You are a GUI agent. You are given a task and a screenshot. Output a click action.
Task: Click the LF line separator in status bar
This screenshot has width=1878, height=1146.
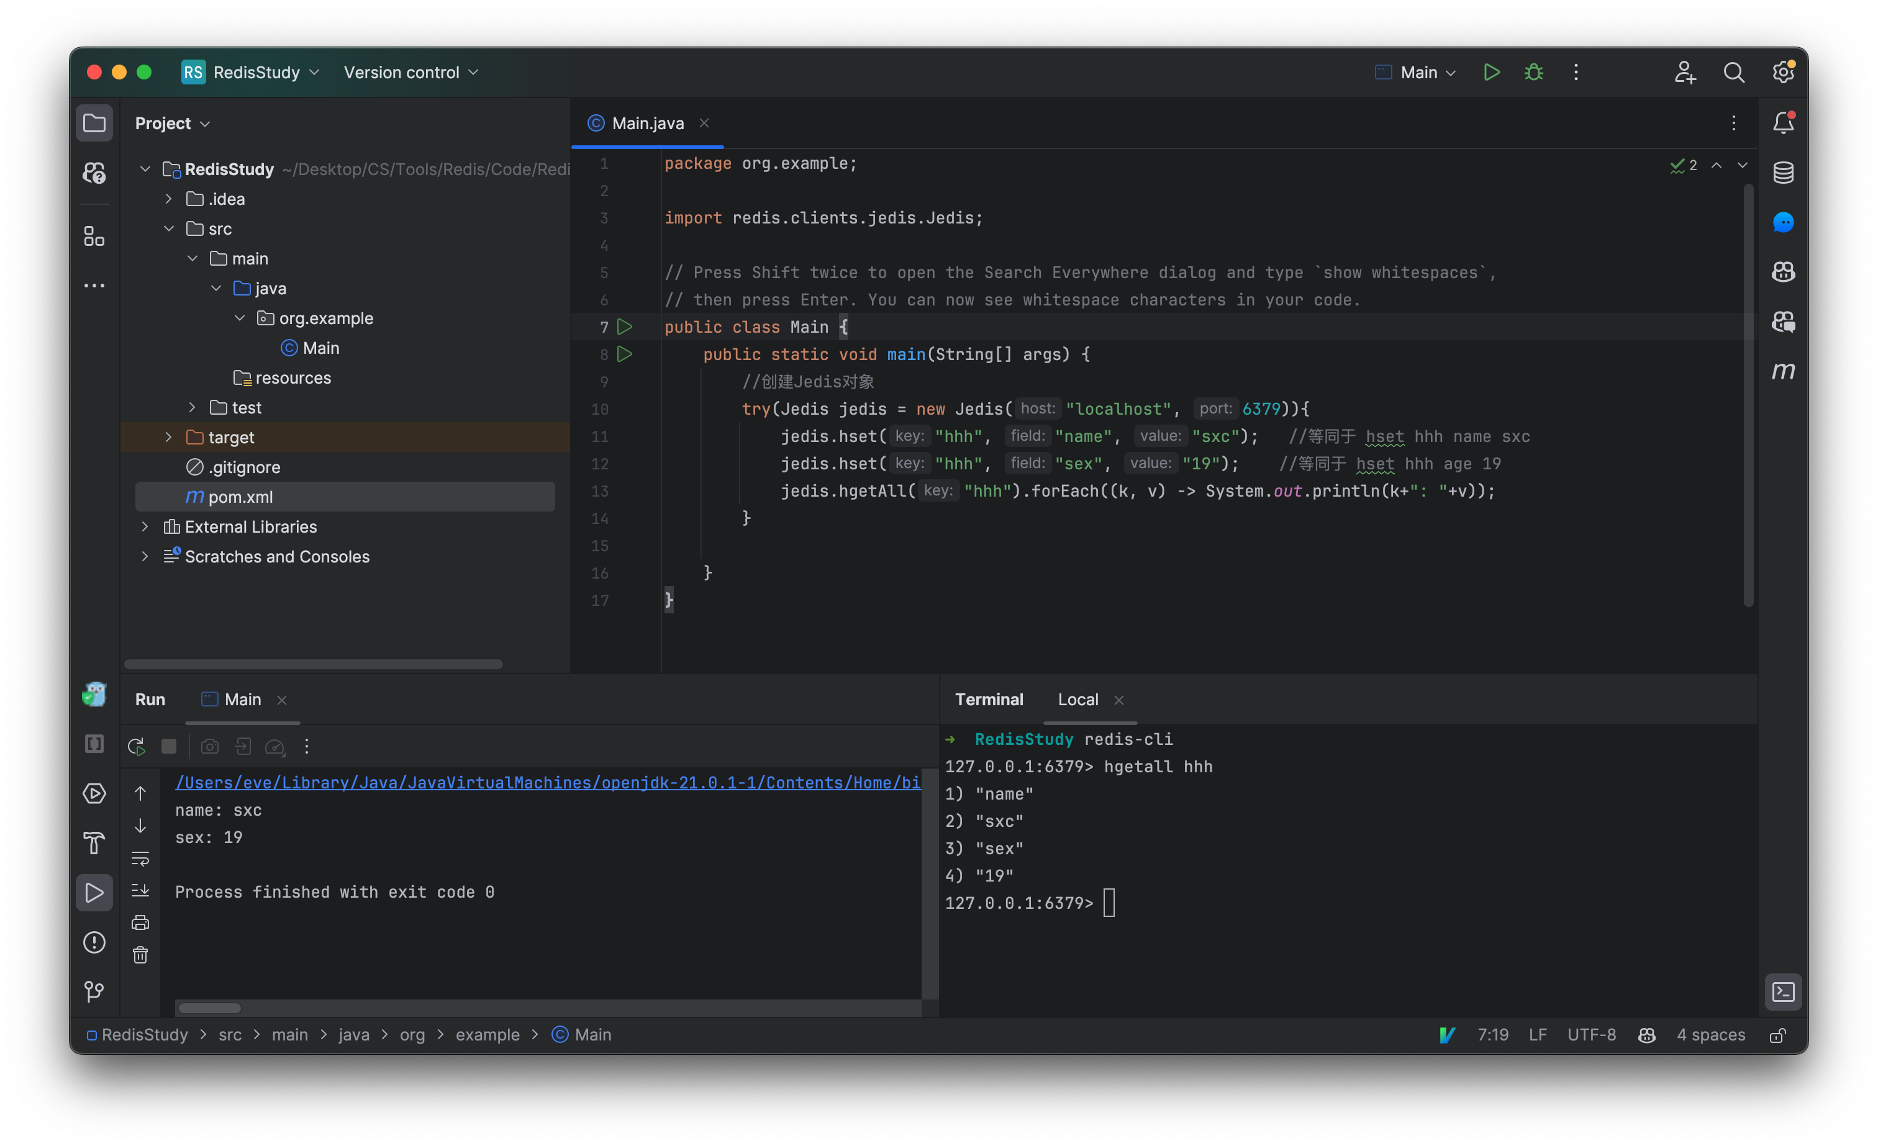[1537, 1035]
